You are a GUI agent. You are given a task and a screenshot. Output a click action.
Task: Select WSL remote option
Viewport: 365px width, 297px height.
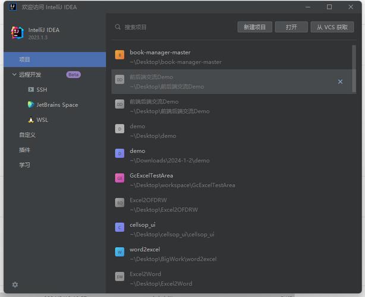pos(42,120)
